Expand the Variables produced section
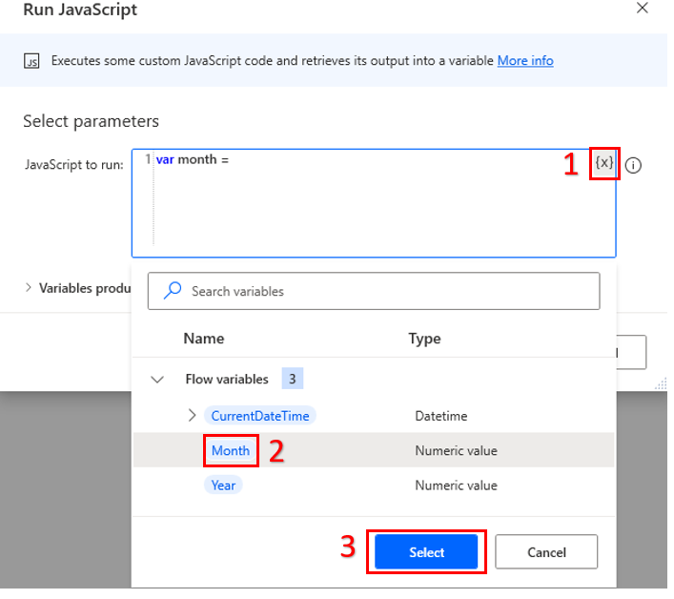674x599 pixels. click(x=29, y=288)
